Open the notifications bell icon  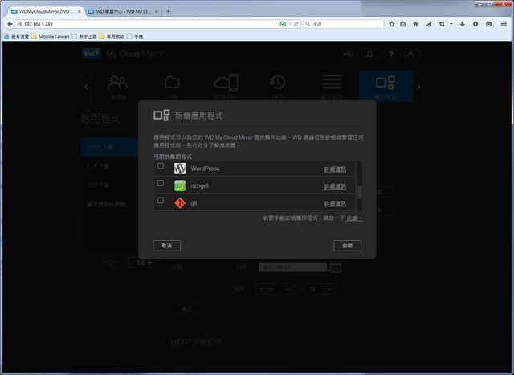click(369, 54)
